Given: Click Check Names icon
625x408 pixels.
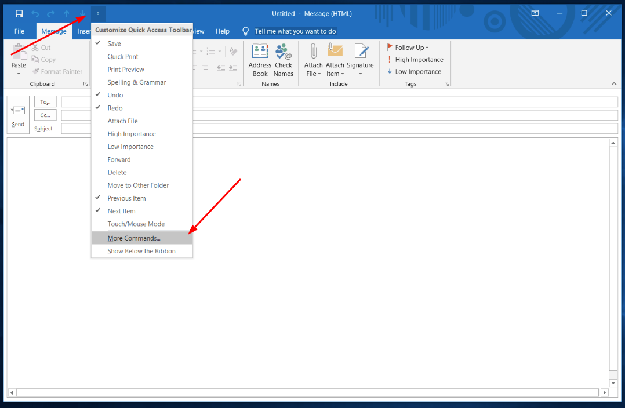Looking at the screenshot, I should [284, 52].
